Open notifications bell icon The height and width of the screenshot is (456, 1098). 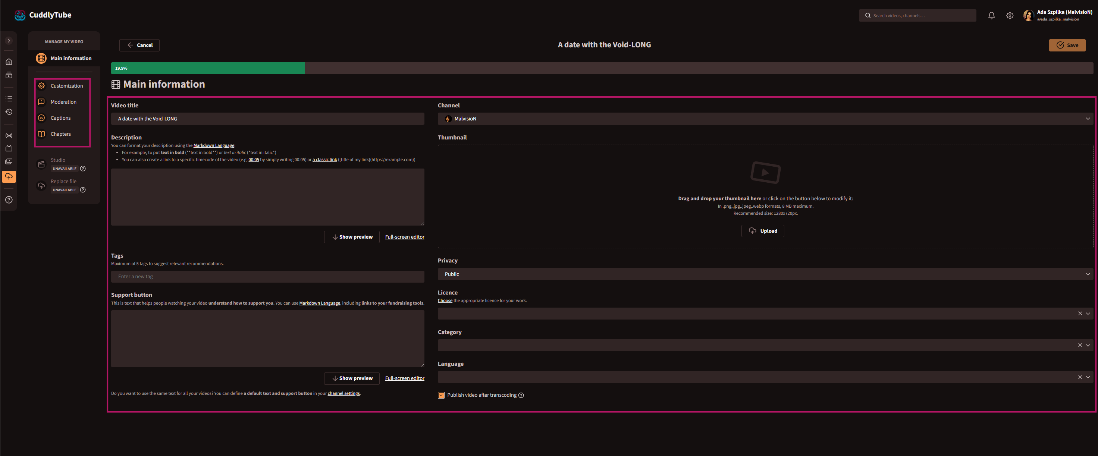pyautogui.click(x=991, y=16)
